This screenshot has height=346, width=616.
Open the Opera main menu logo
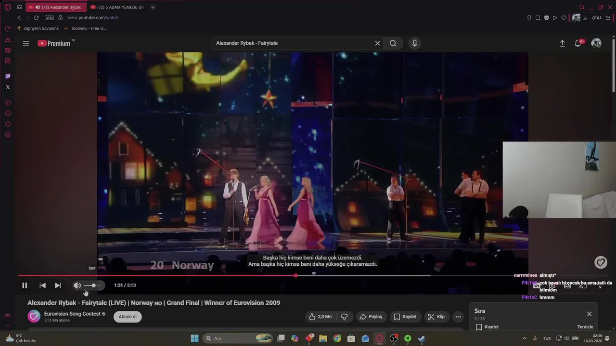pyautogui.click(x=8, y=7)
